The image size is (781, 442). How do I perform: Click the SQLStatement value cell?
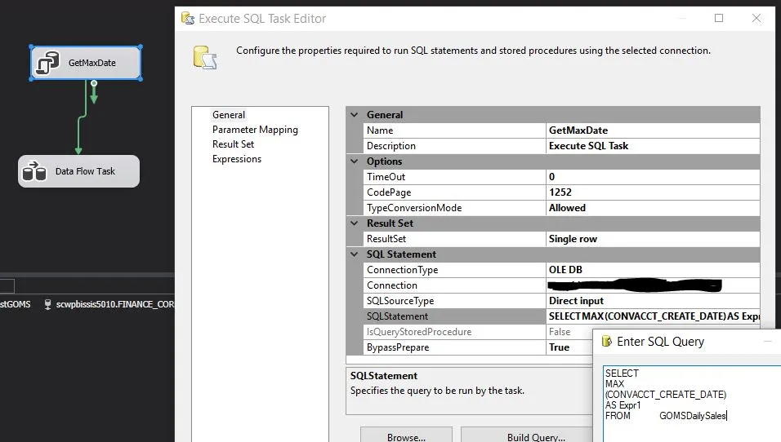pyautogui.click(x=653, y=316)
